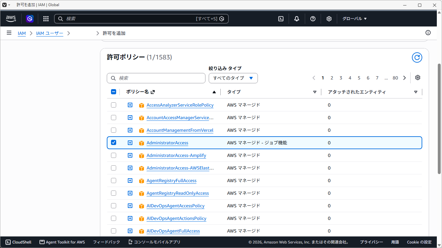442x248 pixels.
Task: Click the cube icon of the AdministratorAccess policy
Action: (141, 143)
